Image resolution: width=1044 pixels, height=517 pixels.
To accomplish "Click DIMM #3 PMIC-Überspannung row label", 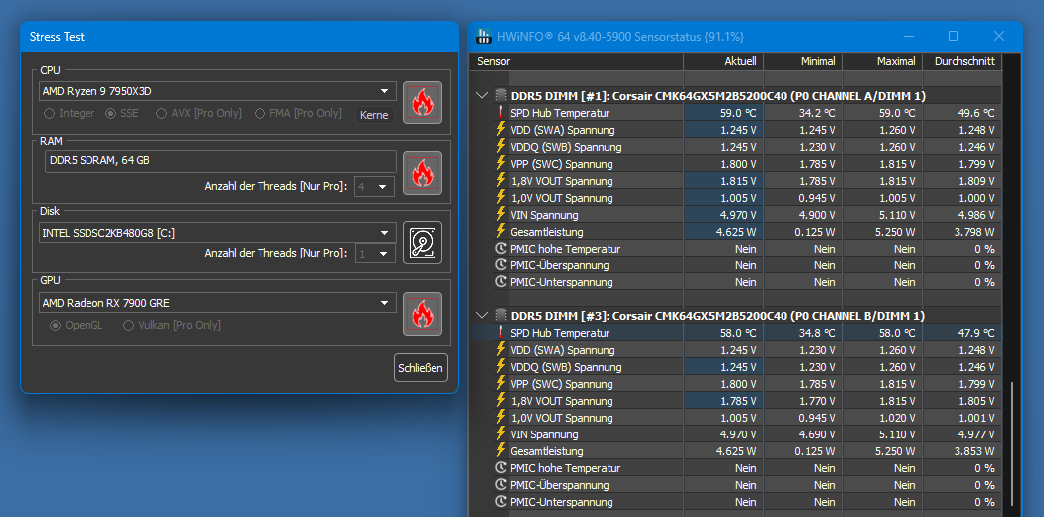I will click(x=559, y=485).
